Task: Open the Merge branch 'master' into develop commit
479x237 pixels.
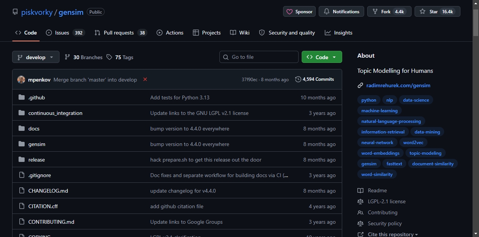Action: tap(95, 80)
